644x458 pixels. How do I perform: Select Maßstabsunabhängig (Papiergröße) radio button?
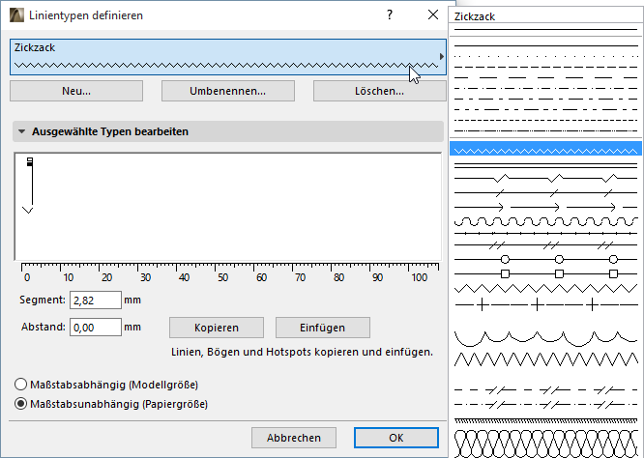pos(20,404)
